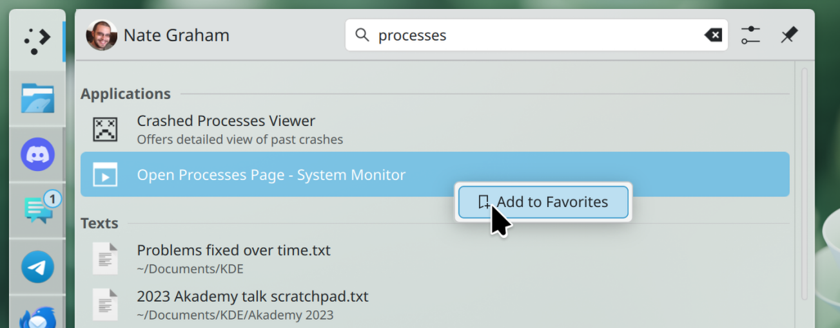Click the KDE Plasma launcher logo icon
Screen dimensions: 840x328
[x=37, y=41]
